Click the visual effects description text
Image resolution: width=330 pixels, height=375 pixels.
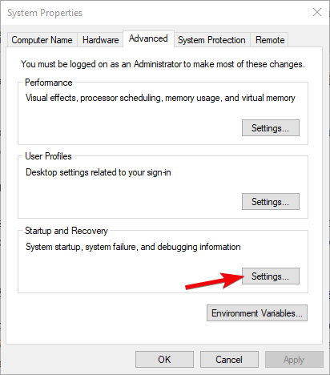(160, 98)
